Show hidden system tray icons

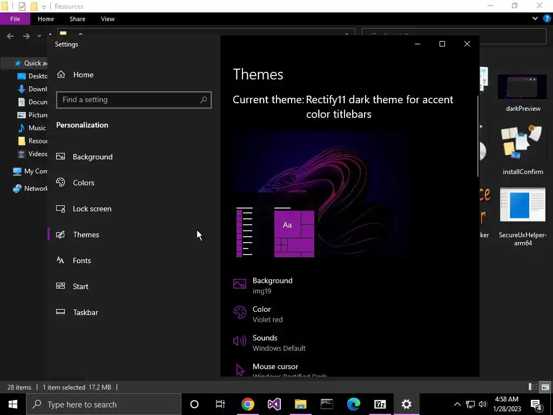click(457, 404)
